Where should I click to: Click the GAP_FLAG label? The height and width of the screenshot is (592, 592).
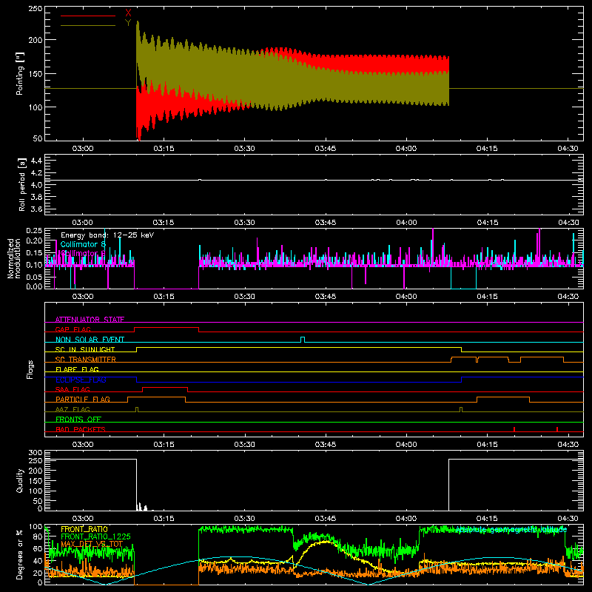point(73,329)
